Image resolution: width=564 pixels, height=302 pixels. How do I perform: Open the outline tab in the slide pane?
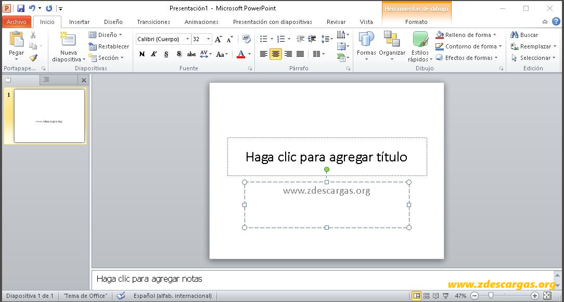point(46,80)
